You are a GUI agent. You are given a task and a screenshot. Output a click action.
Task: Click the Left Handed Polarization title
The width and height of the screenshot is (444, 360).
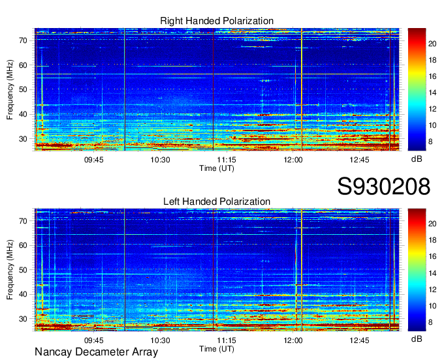[x=217, y=202]
